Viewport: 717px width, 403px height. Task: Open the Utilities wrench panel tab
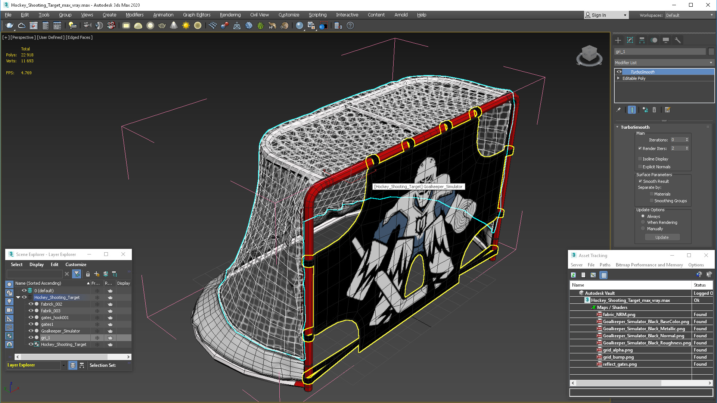pos(678,40)
